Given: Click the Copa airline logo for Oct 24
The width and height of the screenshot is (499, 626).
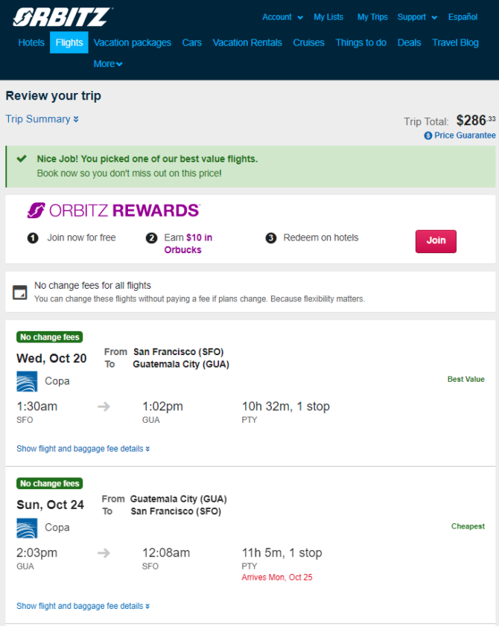Looking at the screenshot, I should coord(27,528).
